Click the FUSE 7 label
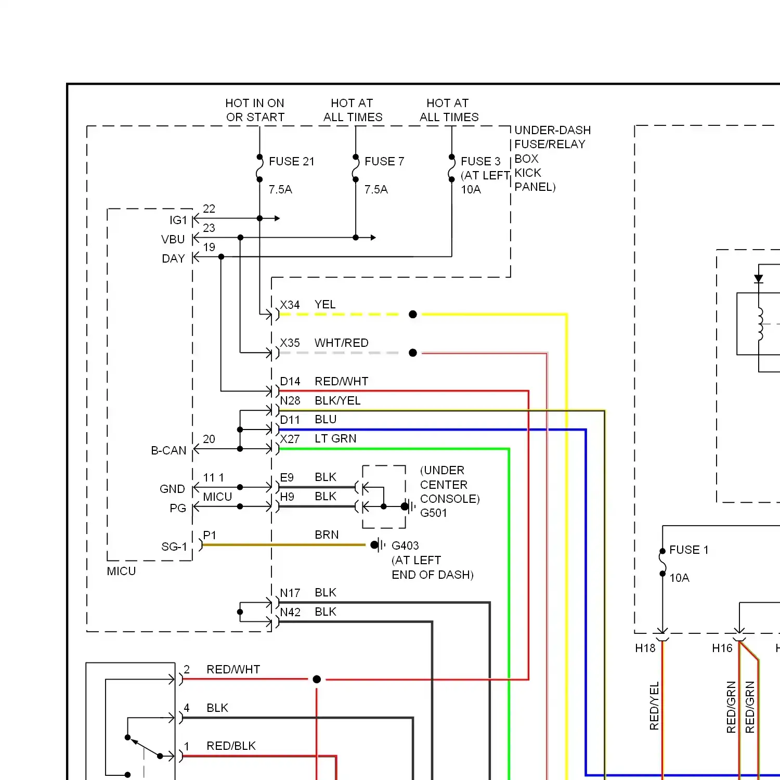 point(384,161)
